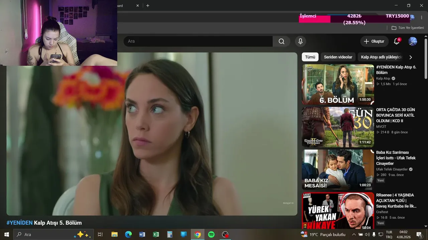Click the sparkle Copilot icon in taskbar search

pyautogui.click(x=82, y=234)
